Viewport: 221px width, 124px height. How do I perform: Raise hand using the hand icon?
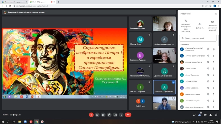click(x=109, y=115)
